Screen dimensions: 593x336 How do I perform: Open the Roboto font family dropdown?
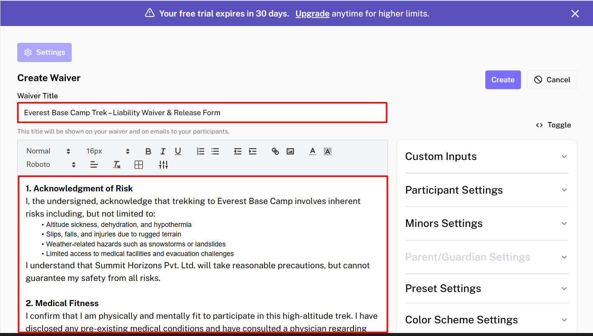(x=51, y=165)
